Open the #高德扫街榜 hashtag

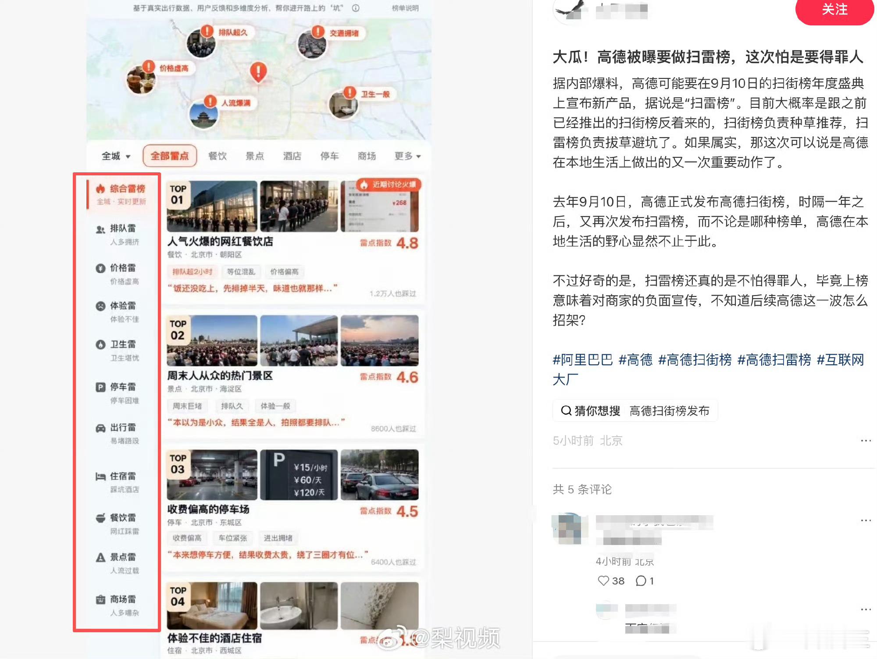point(695,360)
